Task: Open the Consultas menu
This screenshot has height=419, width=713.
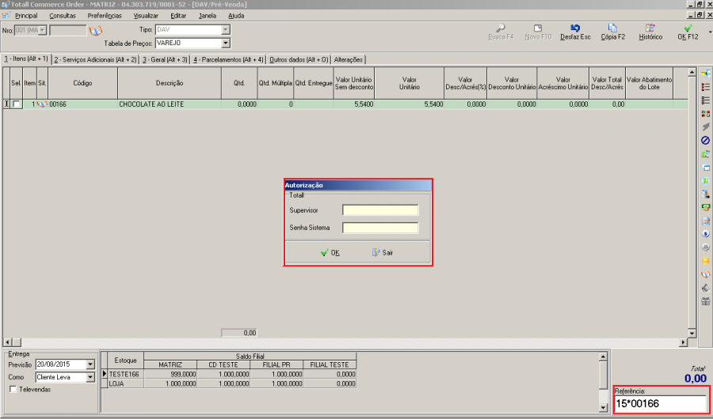Action: (63, 16)
